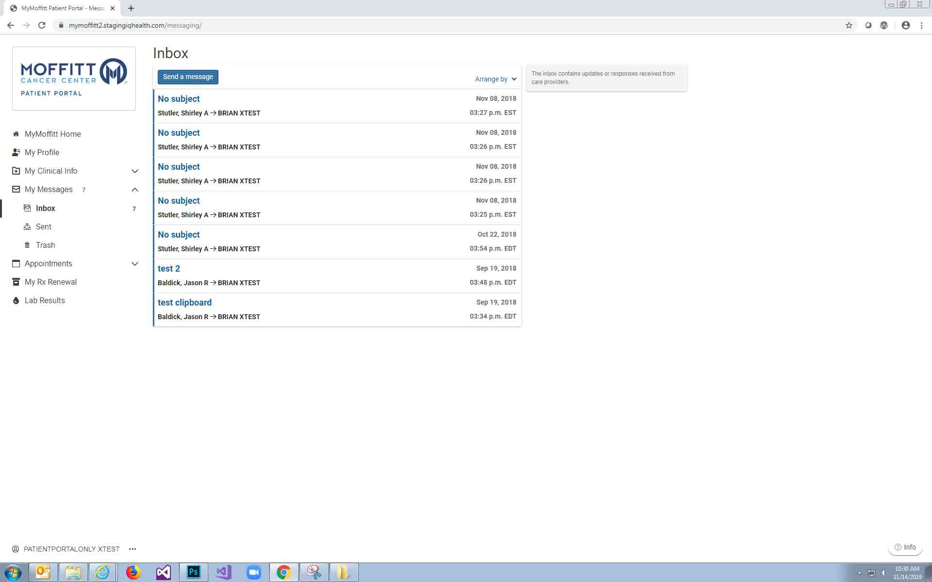The image size is (932, 582).
Task: Bookmark this page with star icon
Action: tap(849, 25)
